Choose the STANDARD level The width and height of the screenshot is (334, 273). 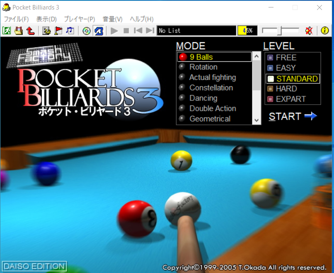tap(293, 79)
